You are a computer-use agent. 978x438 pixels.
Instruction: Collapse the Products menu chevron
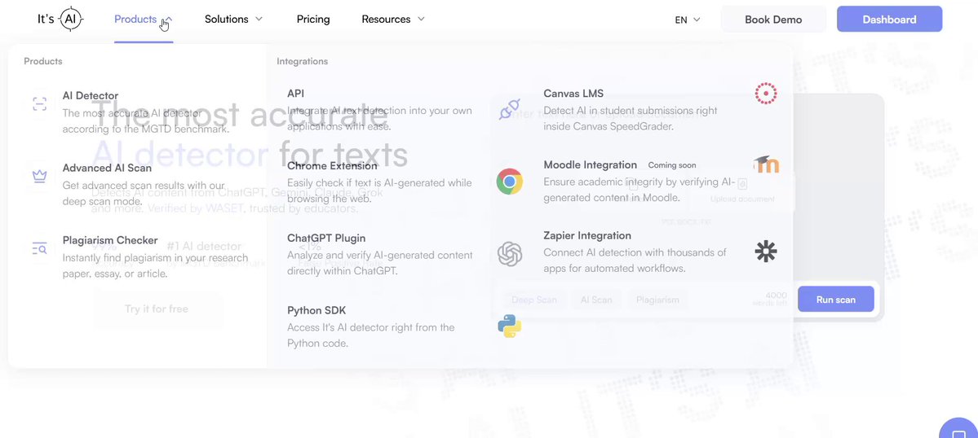pos(166,20)
